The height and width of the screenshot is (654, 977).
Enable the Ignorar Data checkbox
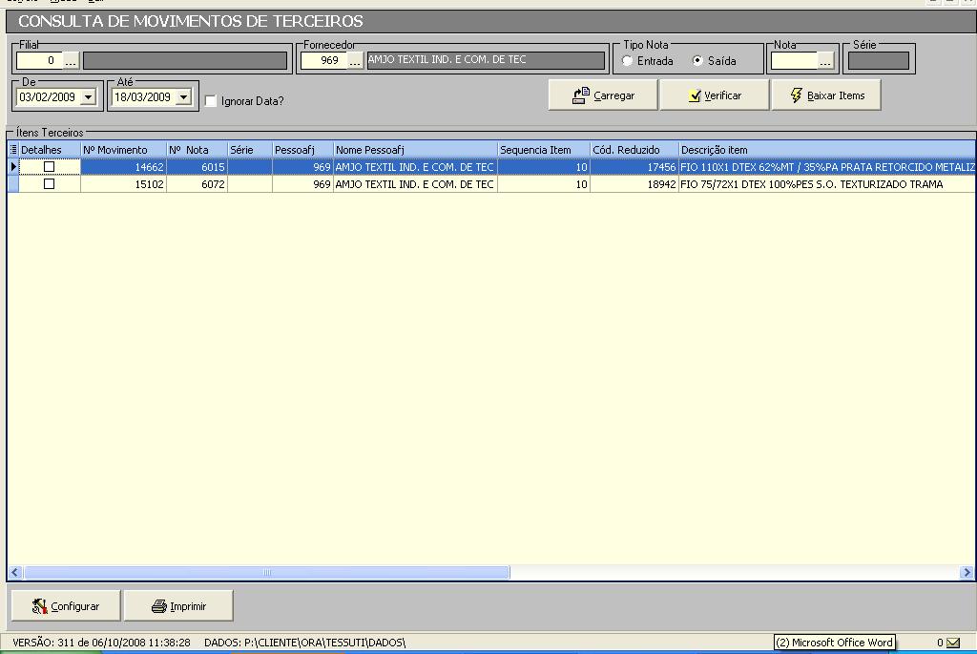(211, 101)
